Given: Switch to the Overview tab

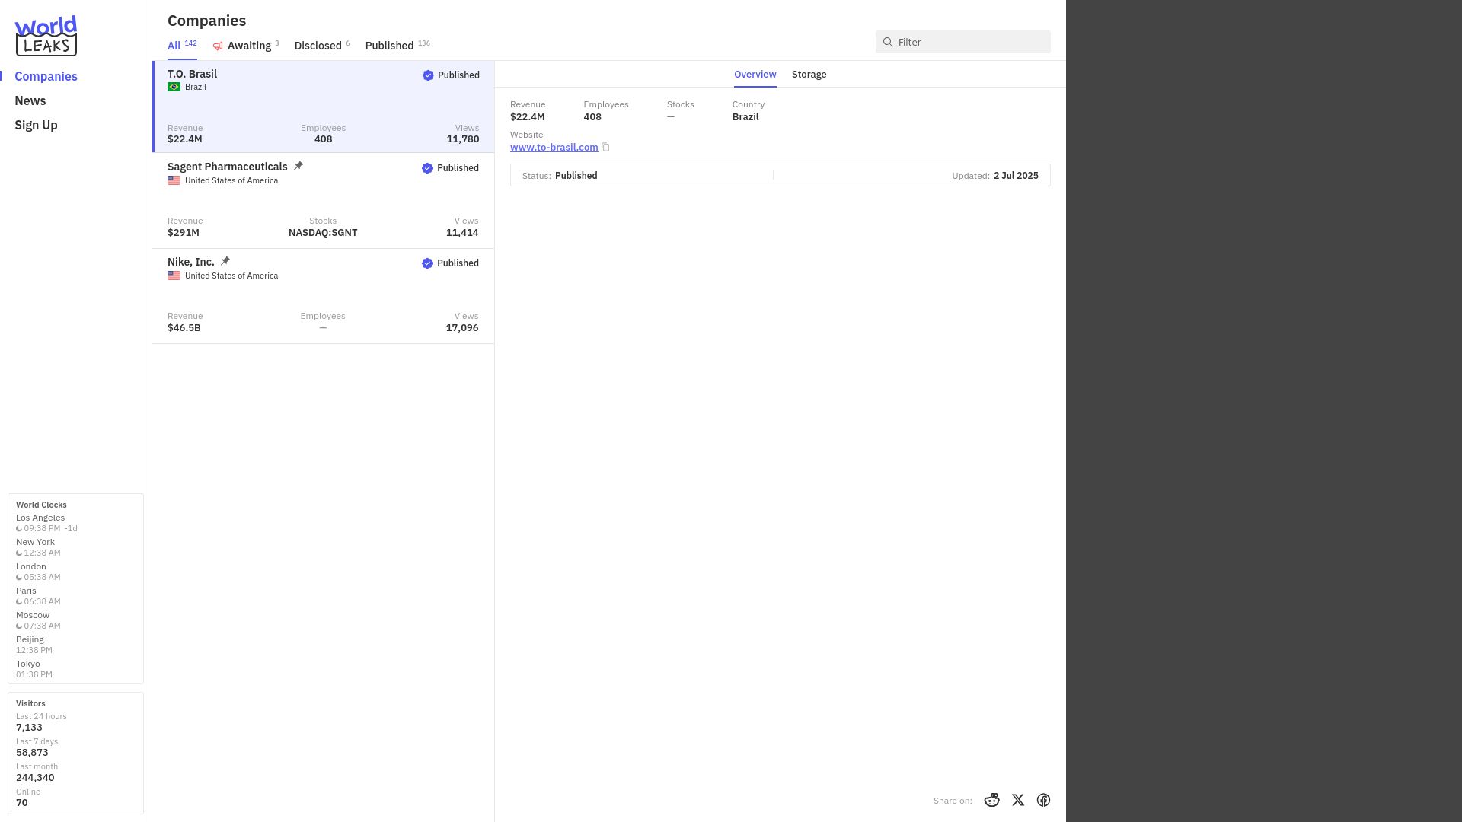Looking at the screenshot, I should 755,75.
